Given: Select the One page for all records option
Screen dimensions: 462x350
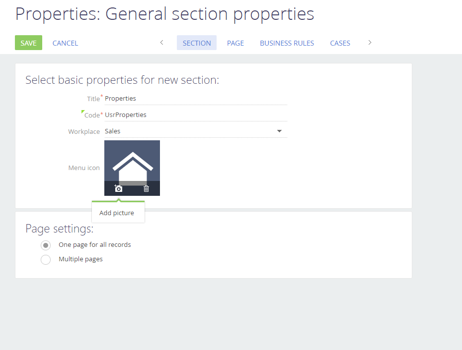Looking at the screenshot, I should (46, 245).
